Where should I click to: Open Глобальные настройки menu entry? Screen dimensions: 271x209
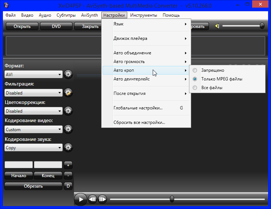tap(138, 108)
